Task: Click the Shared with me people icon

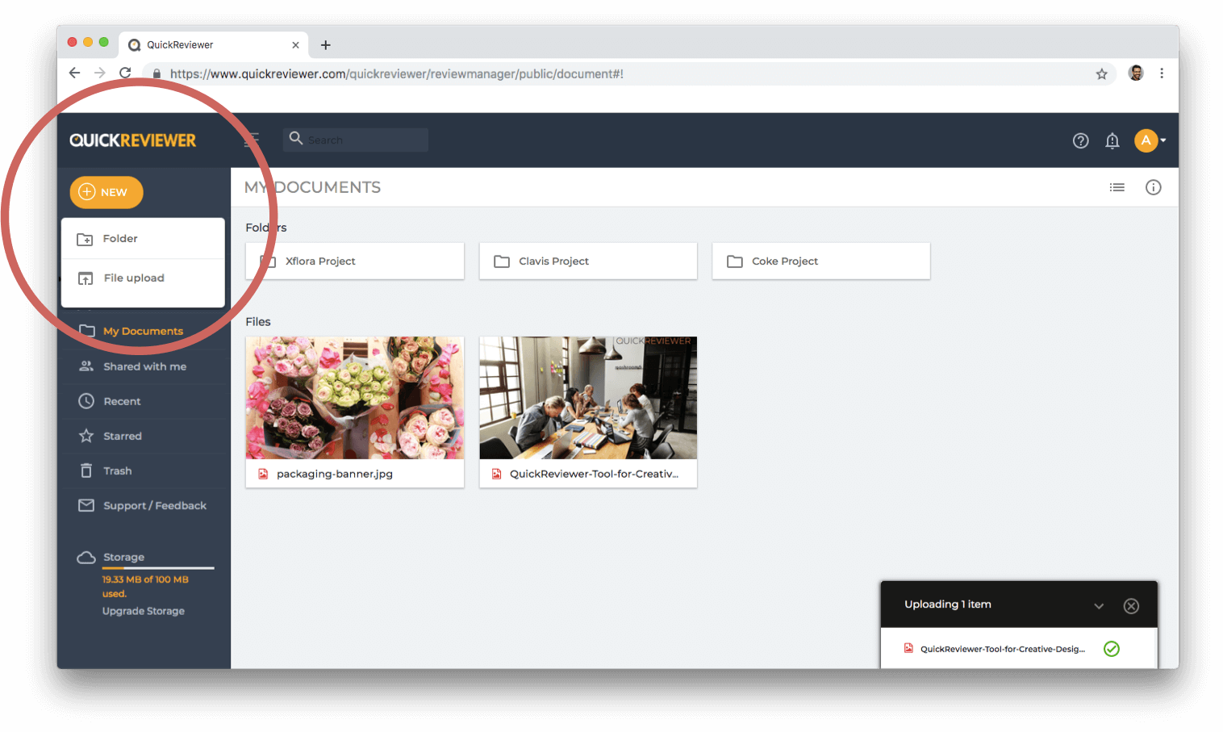Action: click(86, 366)
